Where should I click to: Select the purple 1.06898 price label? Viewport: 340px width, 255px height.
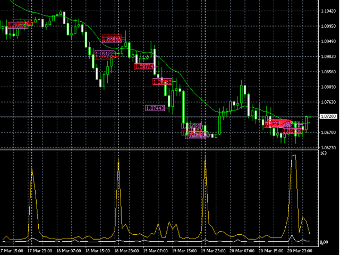point(191,126)
